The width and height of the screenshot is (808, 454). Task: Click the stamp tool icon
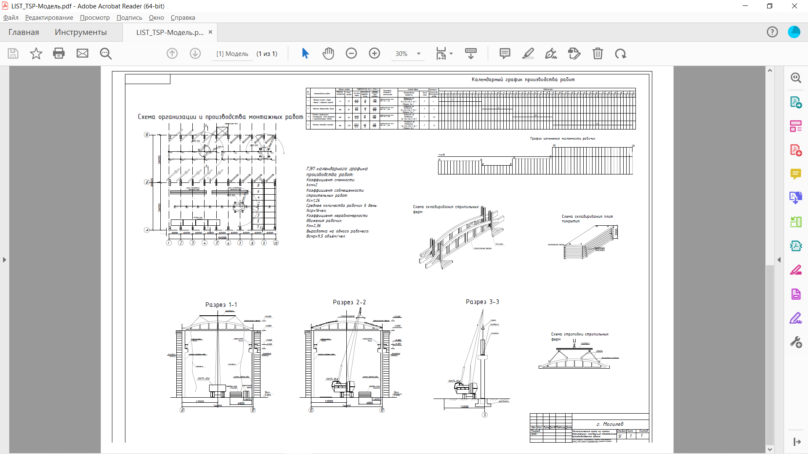[x=574, y=53]
